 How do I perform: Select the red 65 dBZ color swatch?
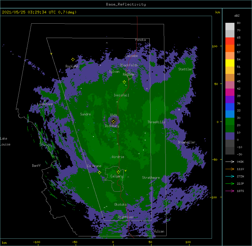point(230,41)
